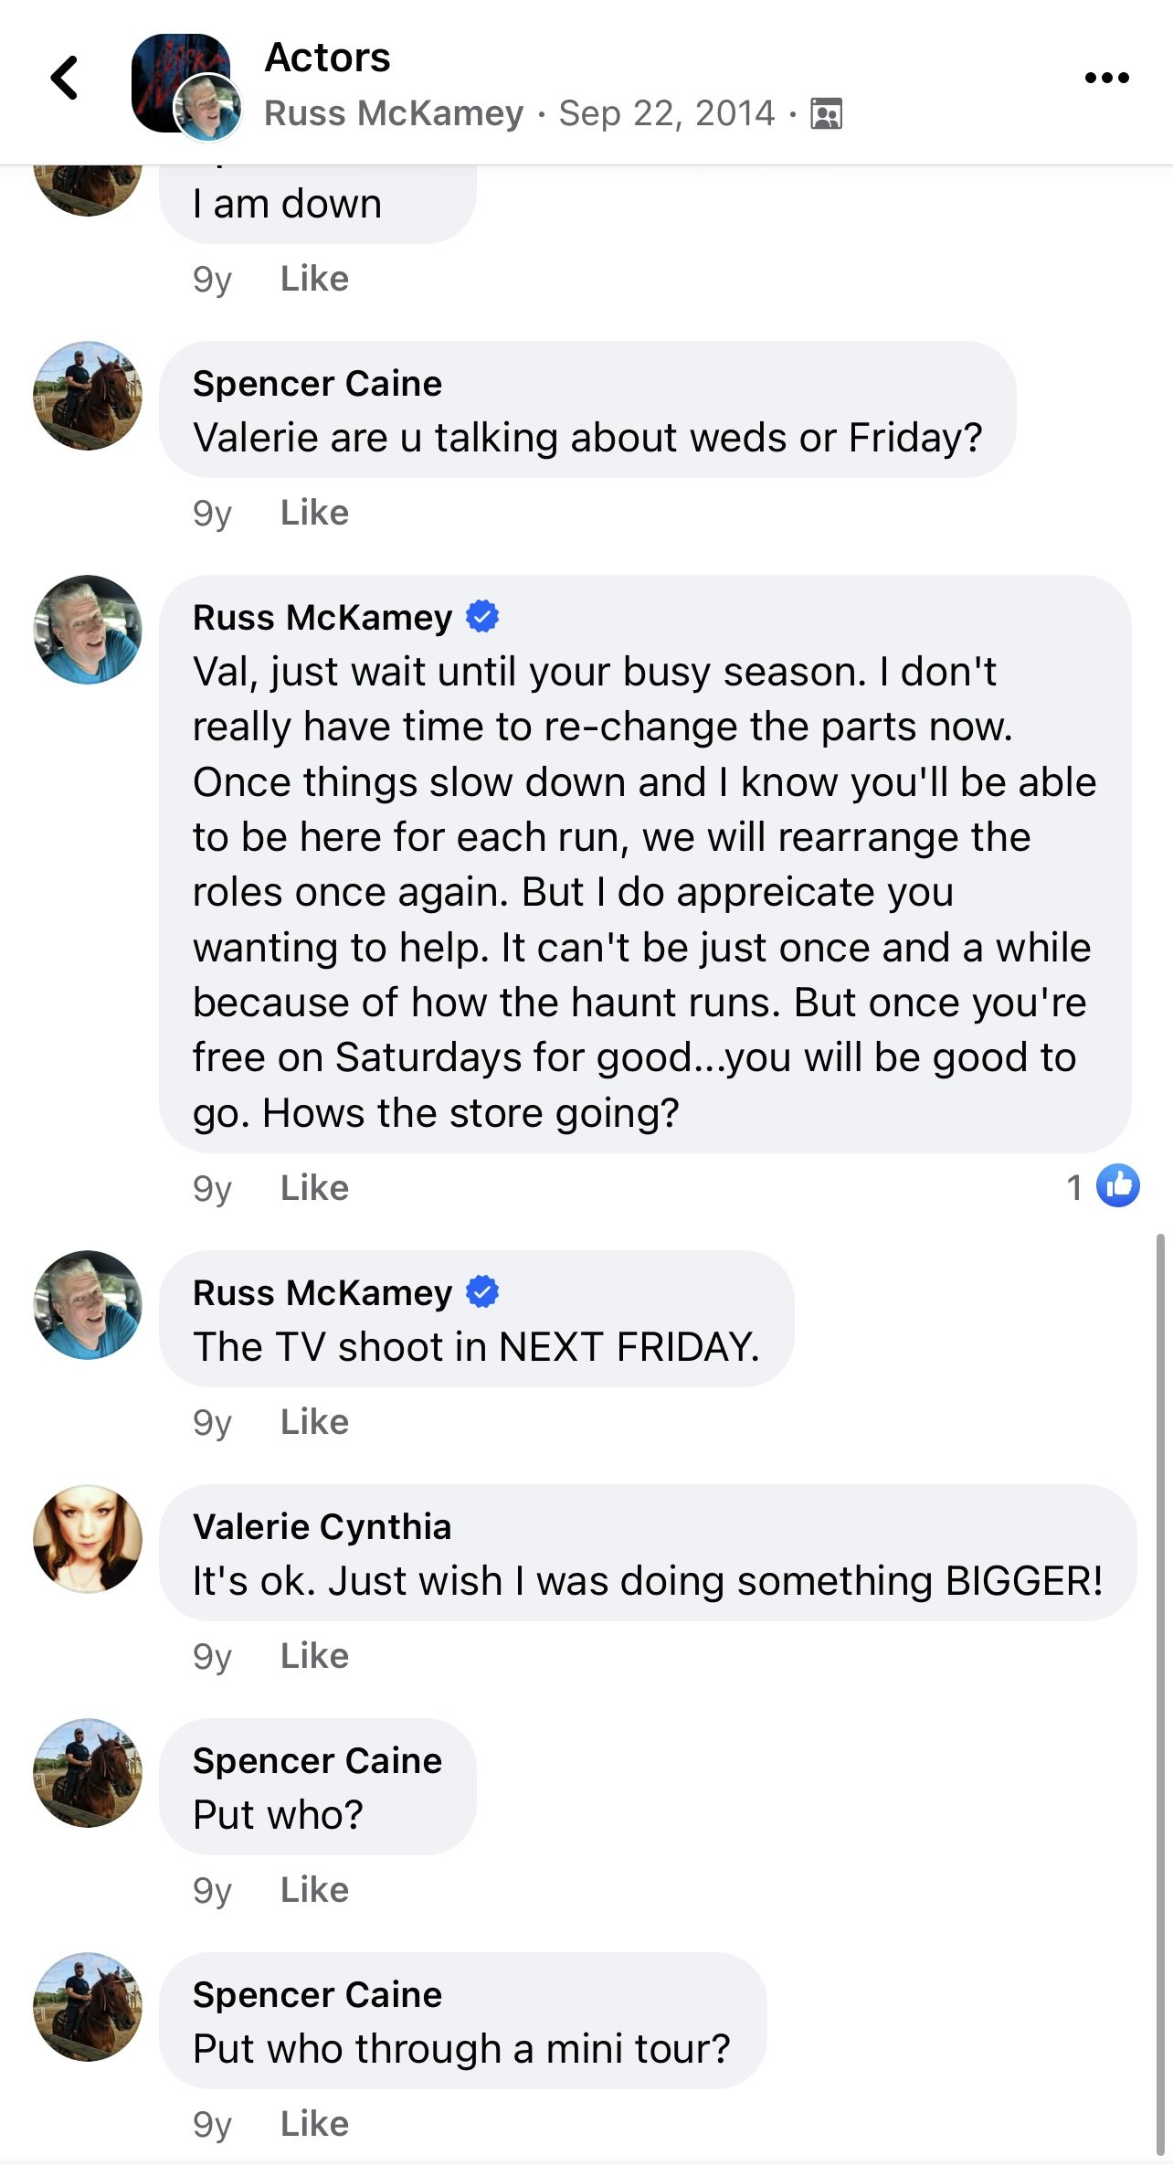Open Russ McKamey's avatar on long comment
The width and height of the screenshot is (1173, 2166).
click(88, 630)
